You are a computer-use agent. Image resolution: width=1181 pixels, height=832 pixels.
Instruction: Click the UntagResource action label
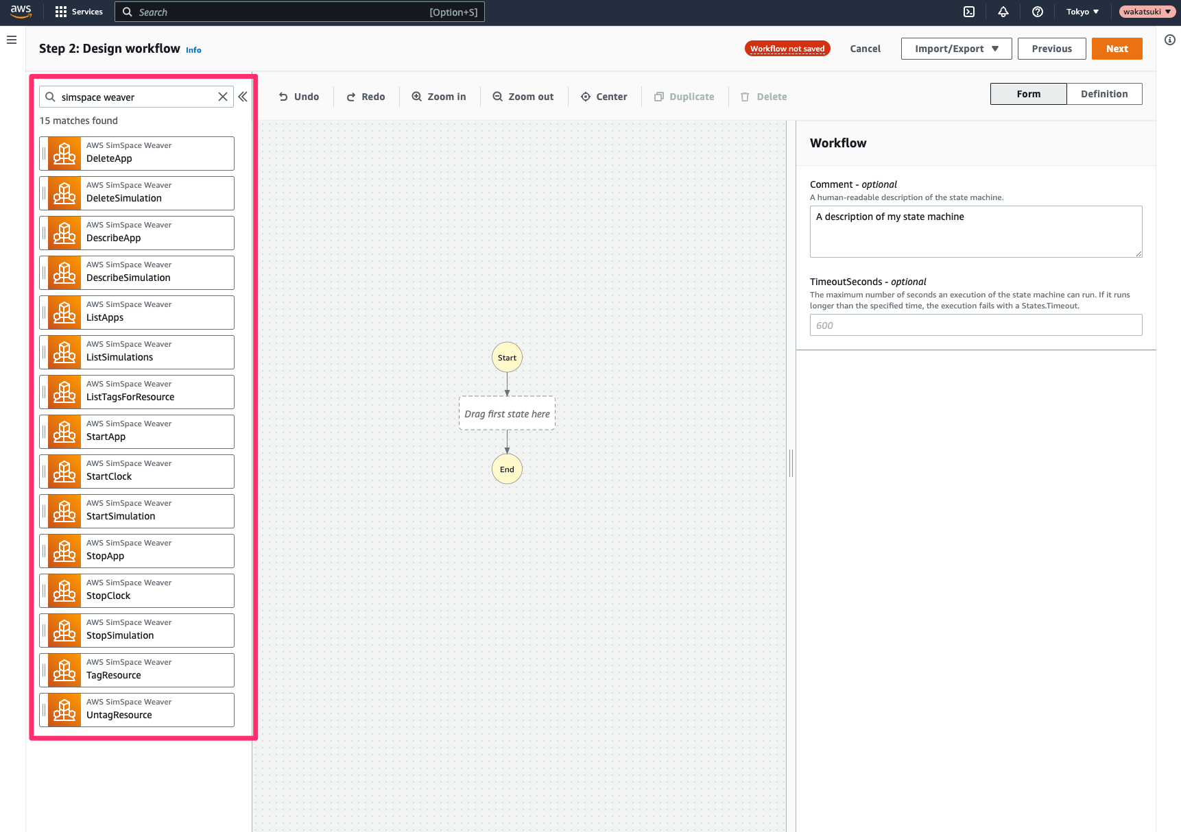click(119, 715)
